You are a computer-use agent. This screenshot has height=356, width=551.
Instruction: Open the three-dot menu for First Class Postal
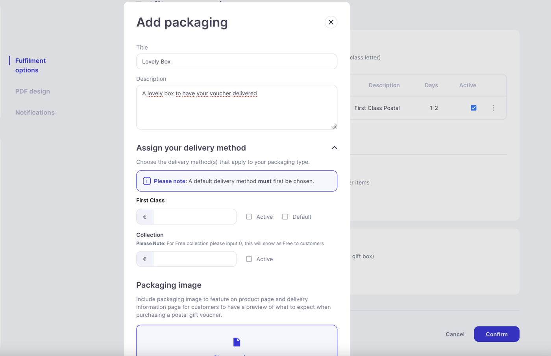click(x=494, y=108)
